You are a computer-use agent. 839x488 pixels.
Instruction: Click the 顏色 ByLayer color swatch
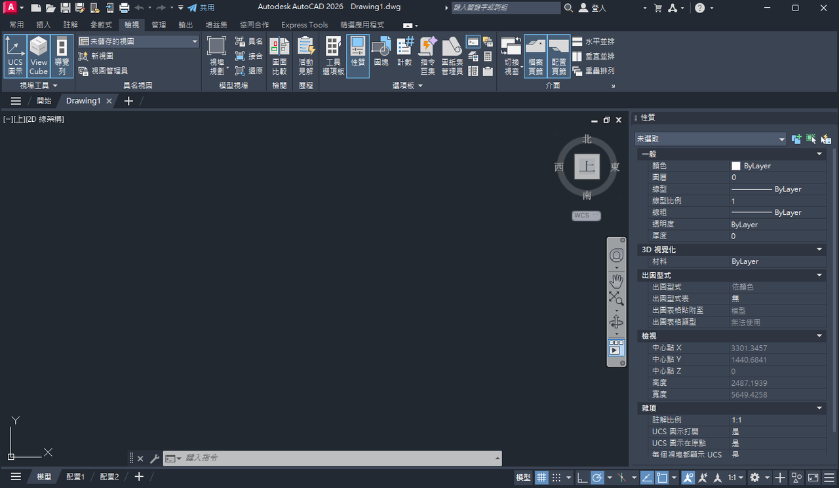(736, 166)
